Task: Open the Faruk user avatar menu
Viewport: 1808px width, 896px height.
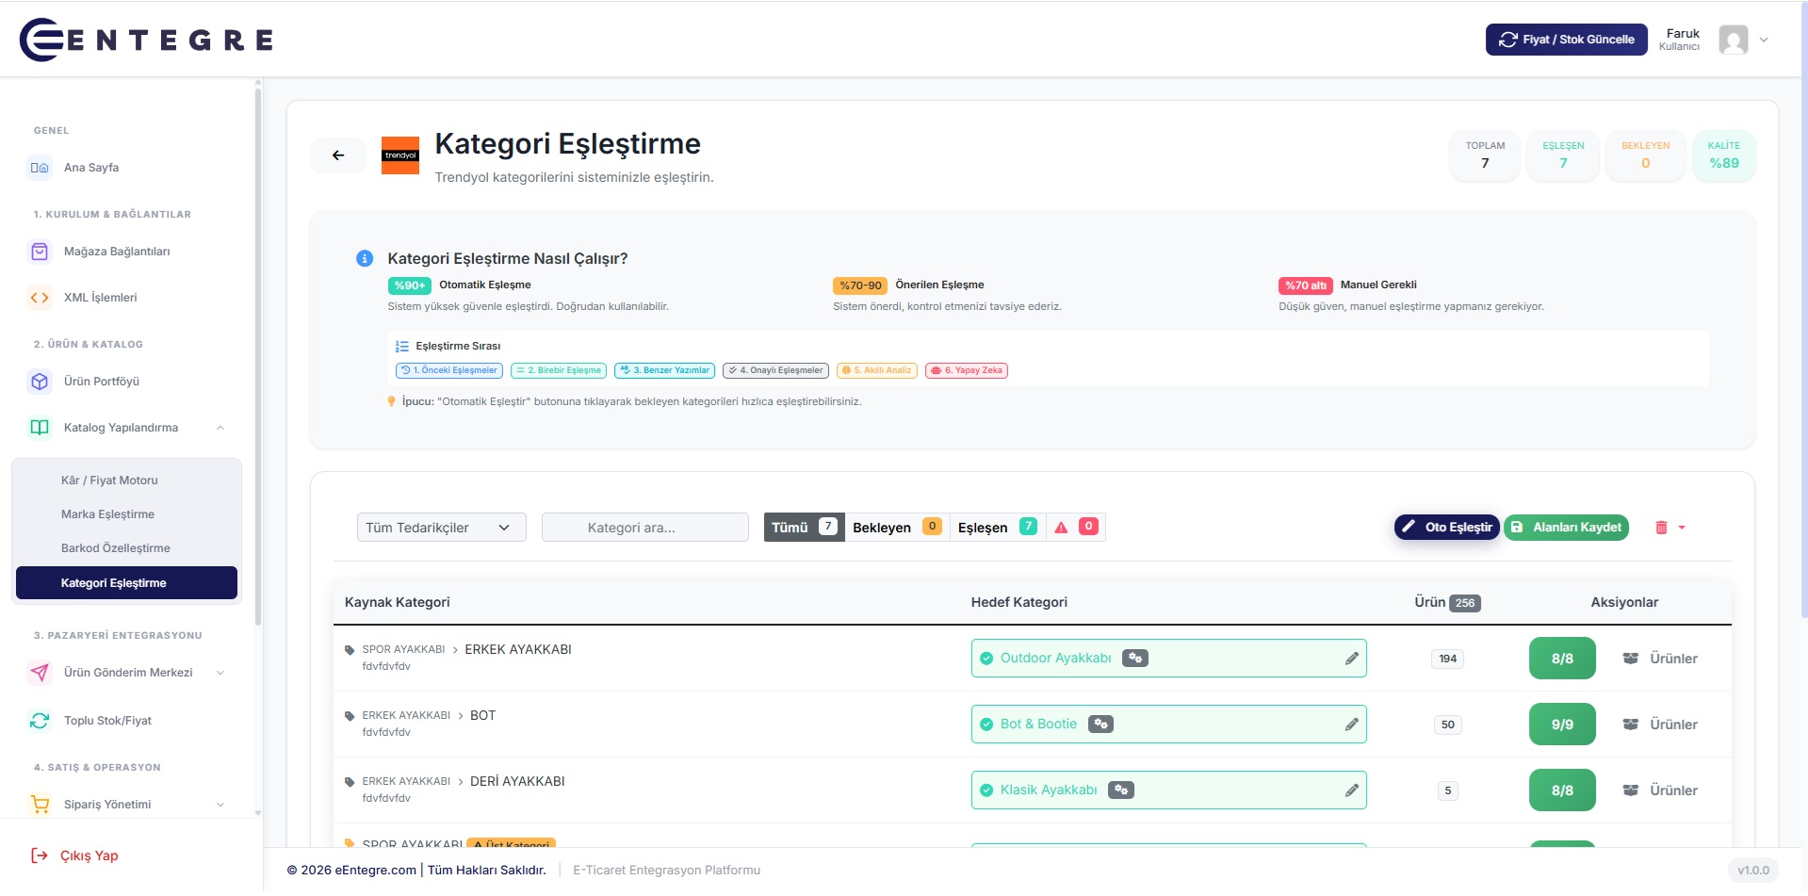Action: 1733,40
